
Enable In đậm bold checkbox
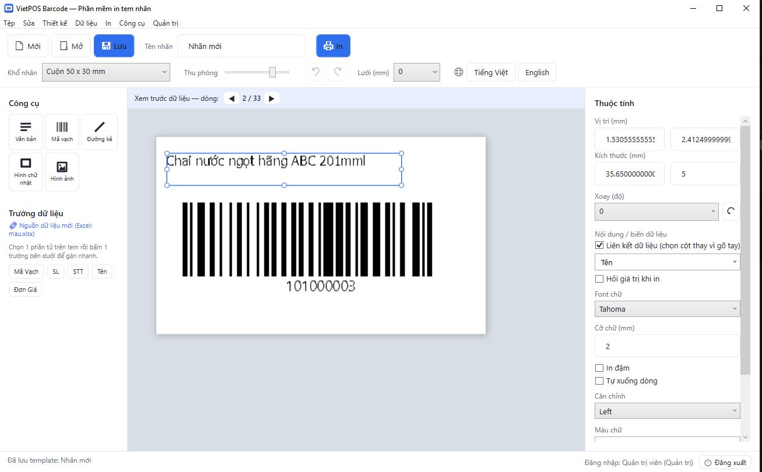(599, 368)
